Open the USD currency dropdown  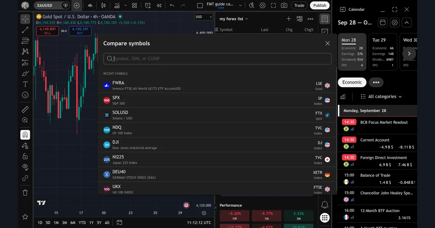pyautogui.click(x=204, y=17)
